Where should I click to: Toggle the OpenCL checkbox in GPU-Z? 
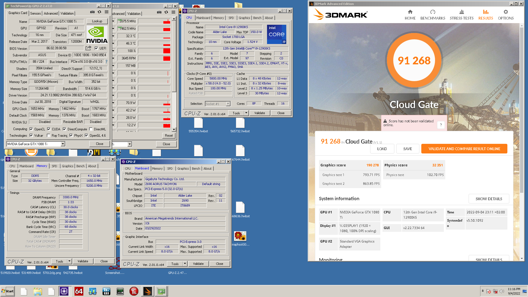click(31, 129)
